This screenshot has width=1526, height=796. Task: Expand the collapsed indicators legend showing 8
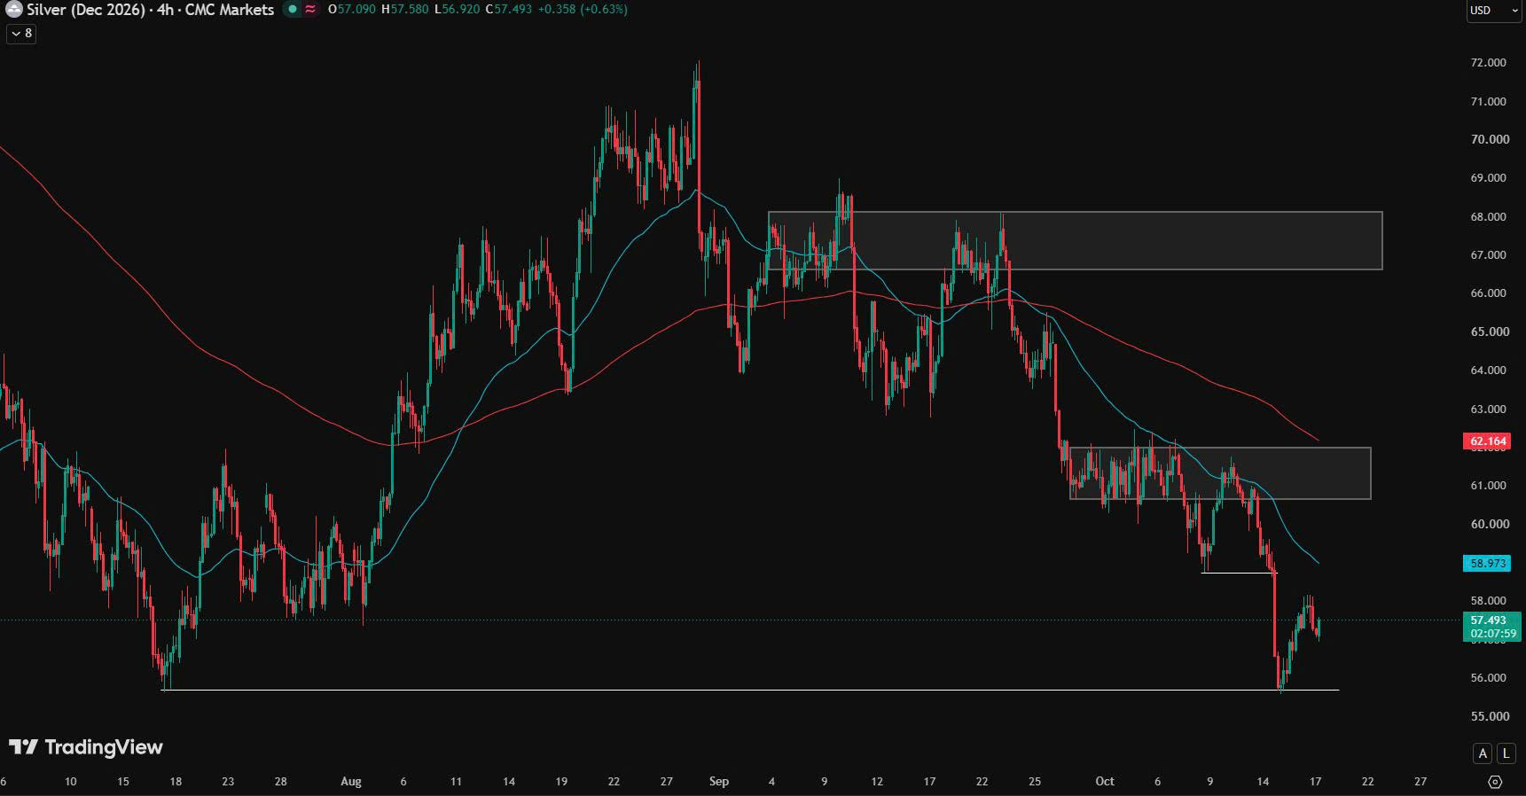tap(21, 34)
